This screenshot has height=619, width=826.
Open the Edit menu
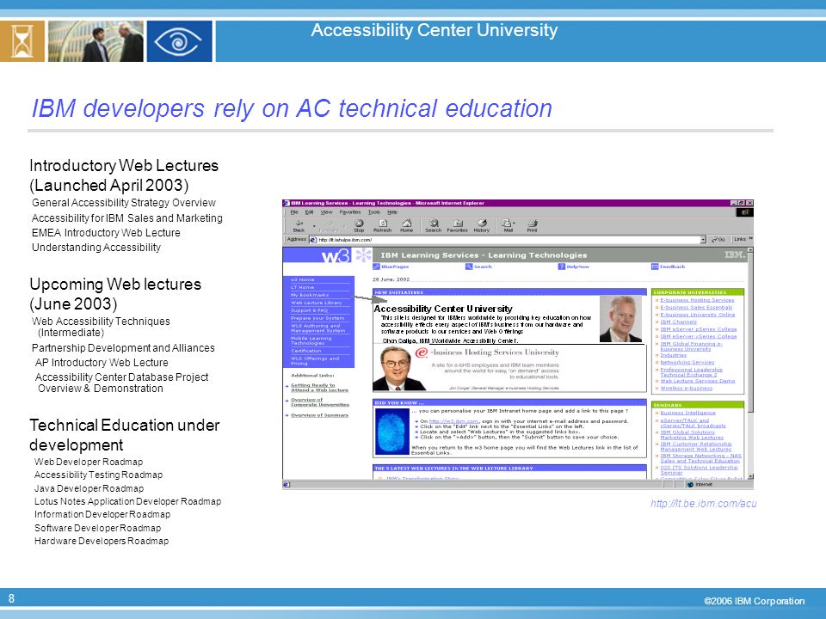click(x=309, y=212)
